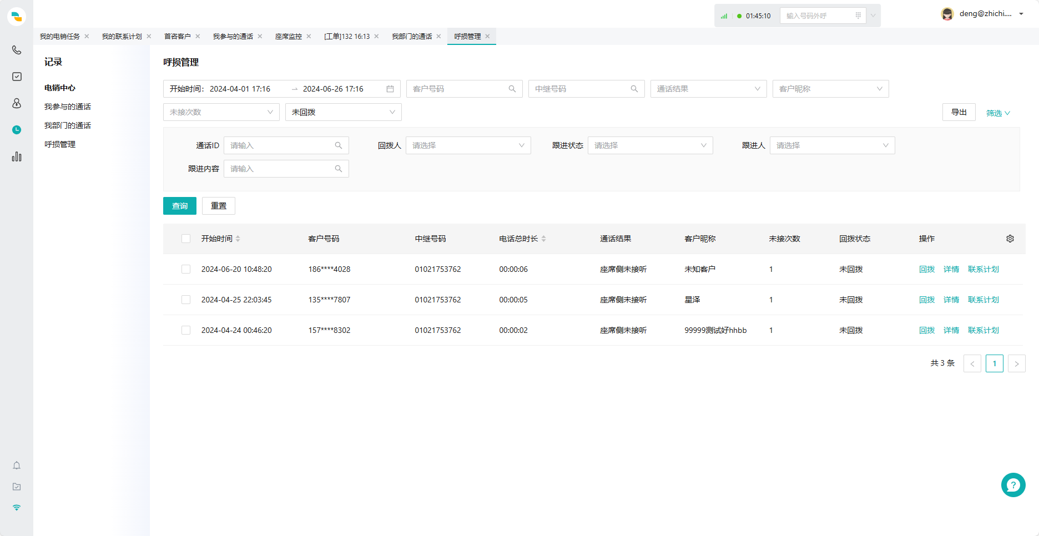Open the 跟进状态 dropdown

650,145
